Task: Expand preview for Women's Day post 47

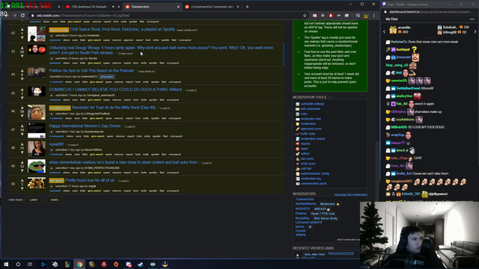Action: click(52, 132)
